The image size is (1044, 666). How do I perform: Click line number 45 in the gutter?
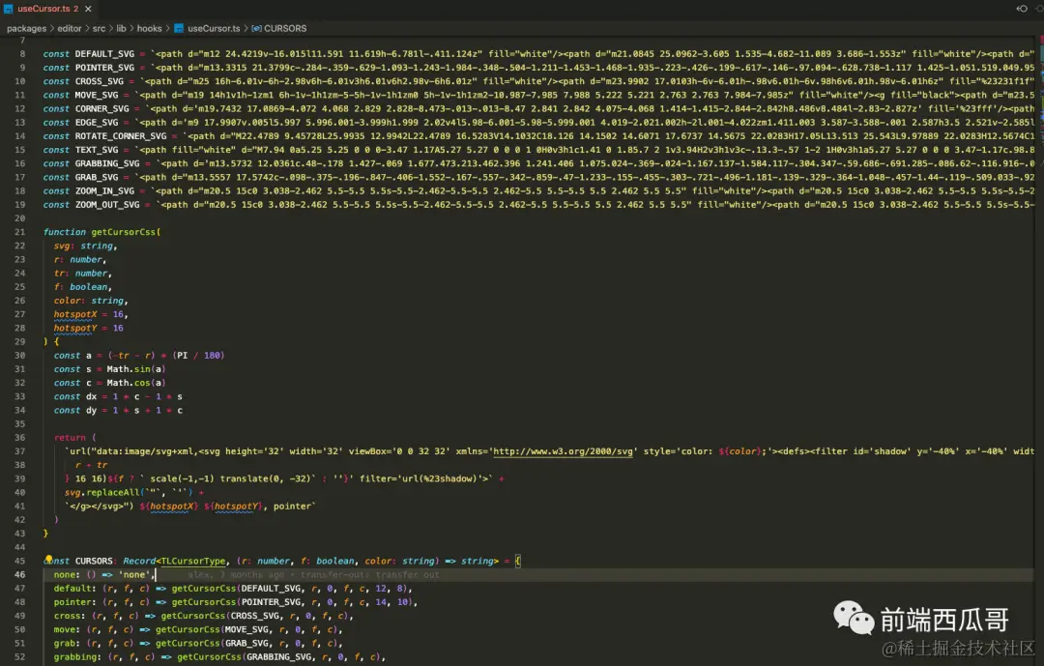(20, 561)
